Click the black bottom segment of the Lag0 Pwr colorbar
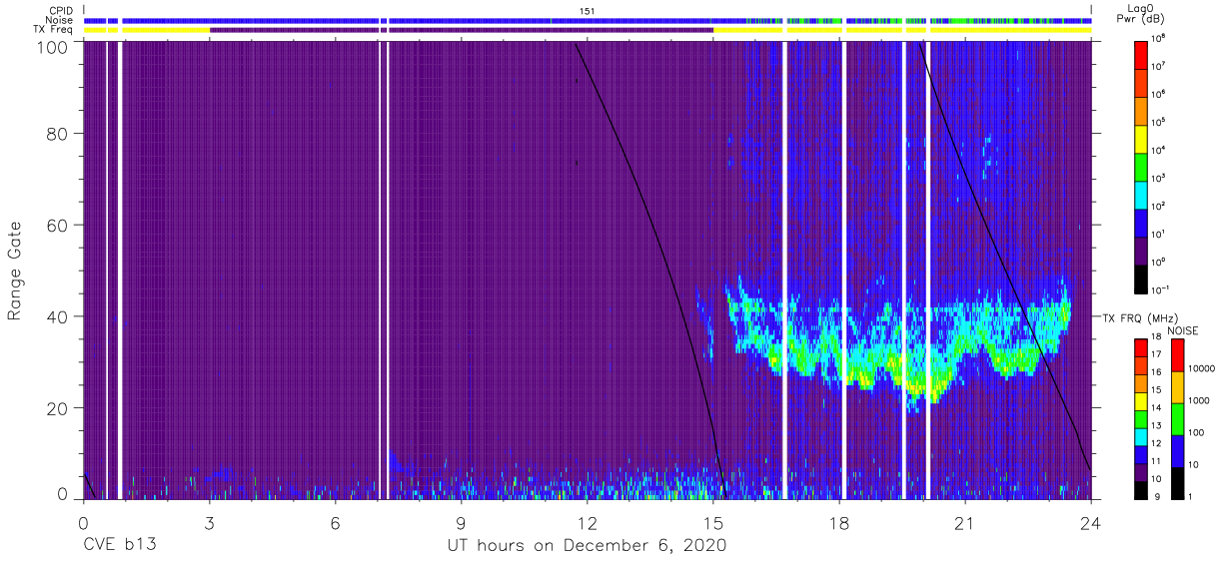Viewport: 1227px width, 566px height. coord(1141,280)
